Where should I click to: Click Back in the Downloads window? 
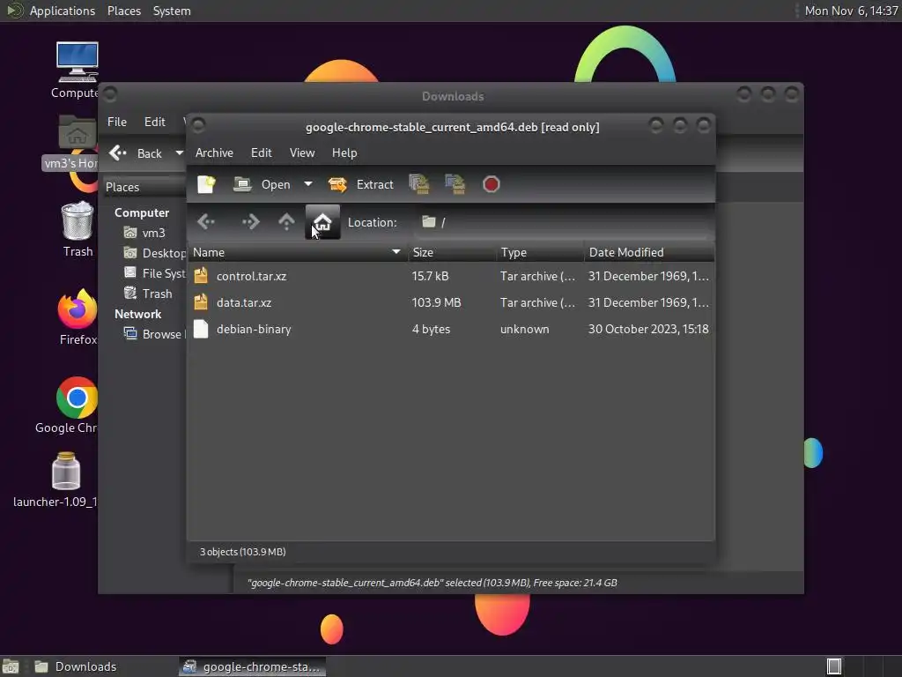(137, 153)
